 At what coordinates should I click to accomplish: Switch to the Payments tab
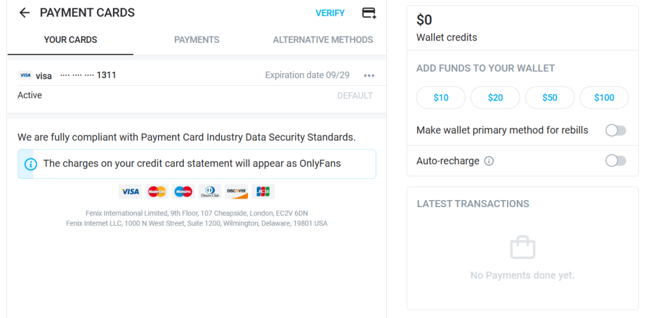pos(197,40)
